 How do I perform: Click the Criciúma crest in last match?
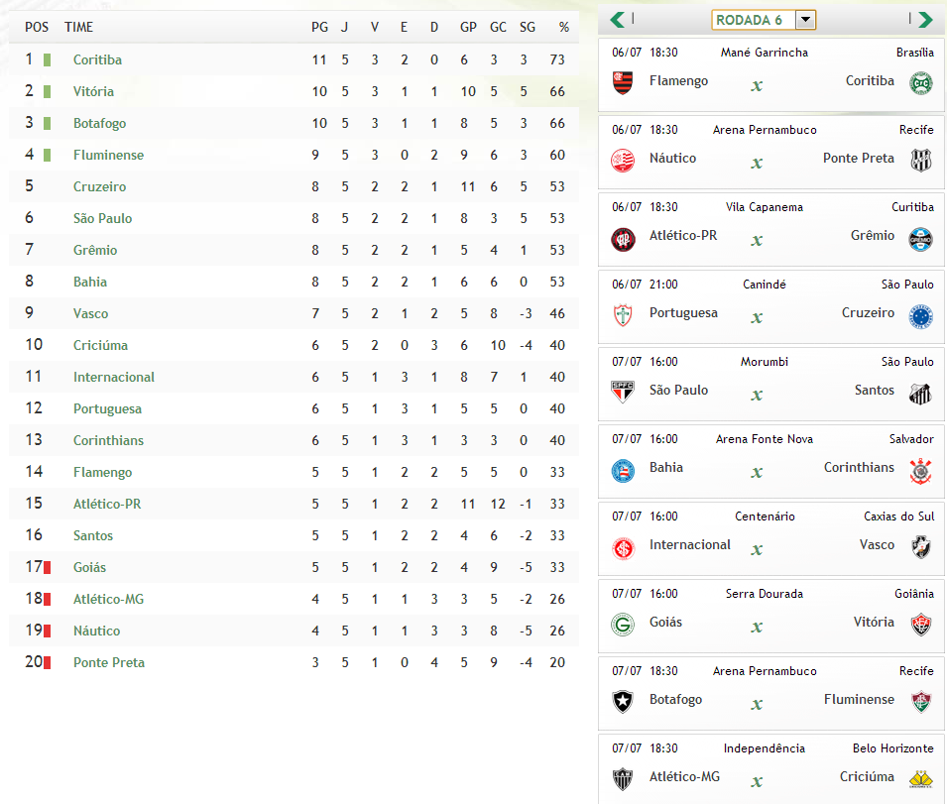(921, 779)
